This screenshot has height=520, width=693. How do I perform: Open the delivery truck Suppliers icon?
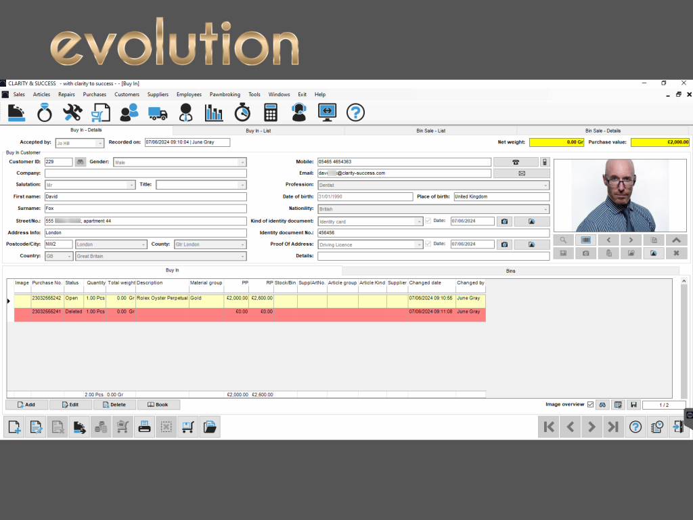click(158, 113)
